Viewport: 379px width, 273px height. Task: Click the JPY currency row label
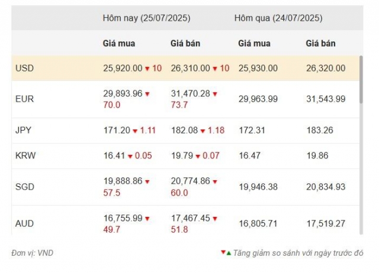23,130
